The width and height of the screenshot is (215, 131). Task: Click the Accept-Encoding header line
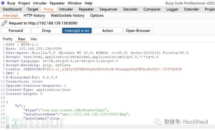[38, 65]
